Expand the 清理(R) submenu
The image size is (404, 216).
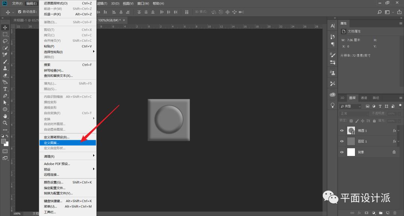[68, 156]
